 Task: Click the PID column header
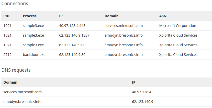pyautogui.click(x=6, y=16)
